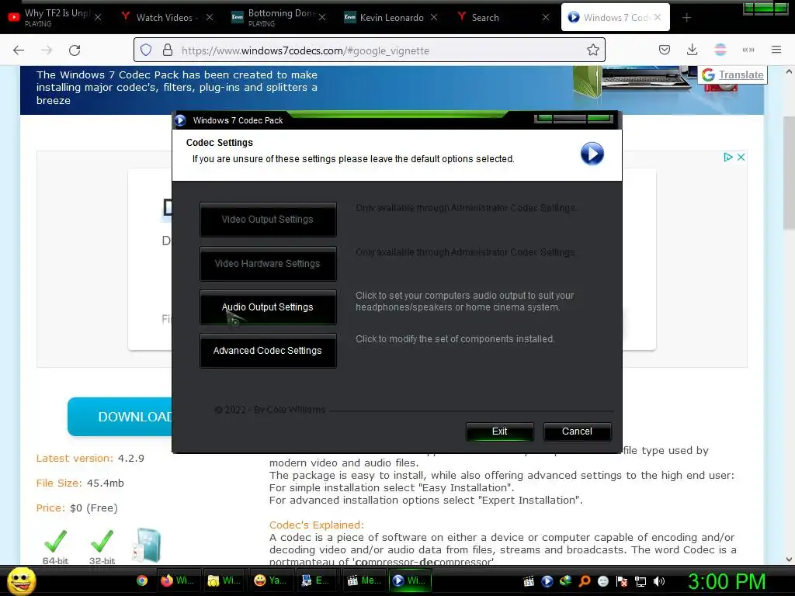Click the disabled Video Output Settings button

coord(268,220)
